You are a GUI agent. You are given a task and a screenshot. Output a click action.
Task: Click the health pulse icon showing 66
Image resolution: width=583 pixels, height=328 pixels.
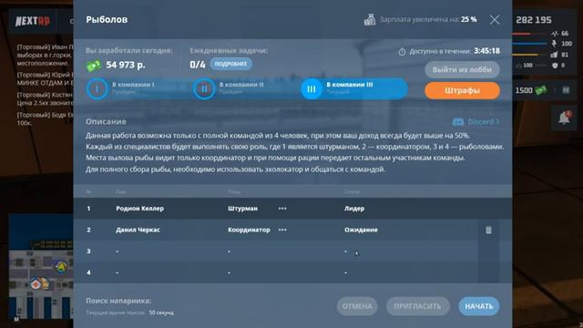coord(555,34)
